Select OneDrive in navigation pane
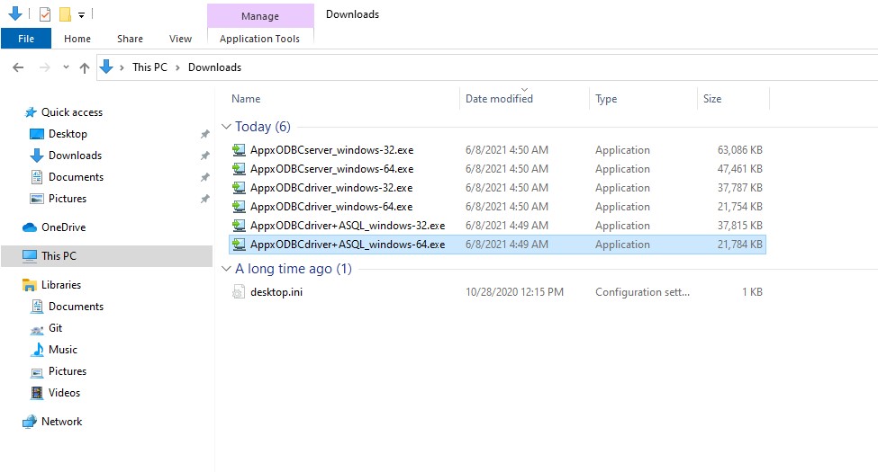The width and height of the screenshot is (878, 472). tap(63, 227)
